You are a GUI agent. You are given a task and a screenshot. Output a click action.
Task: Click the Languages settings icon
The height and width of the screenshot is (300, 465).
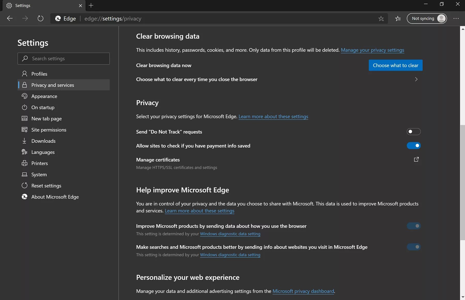(25, 152)
